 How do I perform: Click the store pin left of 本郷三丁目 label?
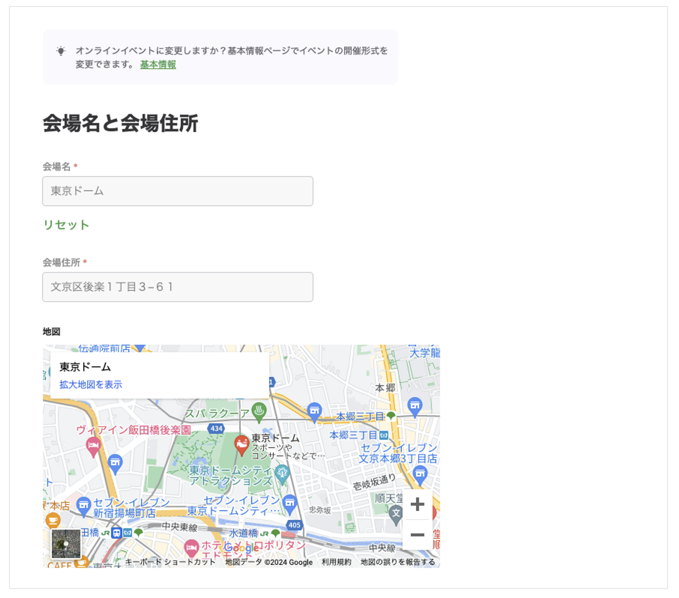314,412
